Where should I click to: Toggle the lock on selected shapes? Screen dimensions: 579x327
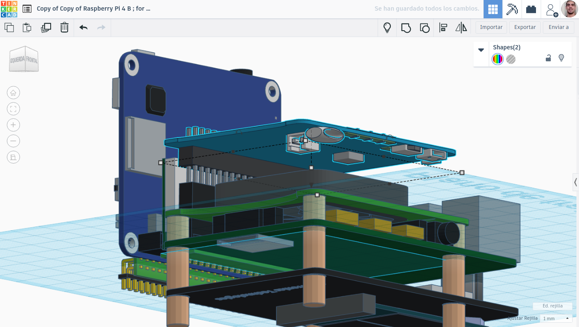(548, 58)
